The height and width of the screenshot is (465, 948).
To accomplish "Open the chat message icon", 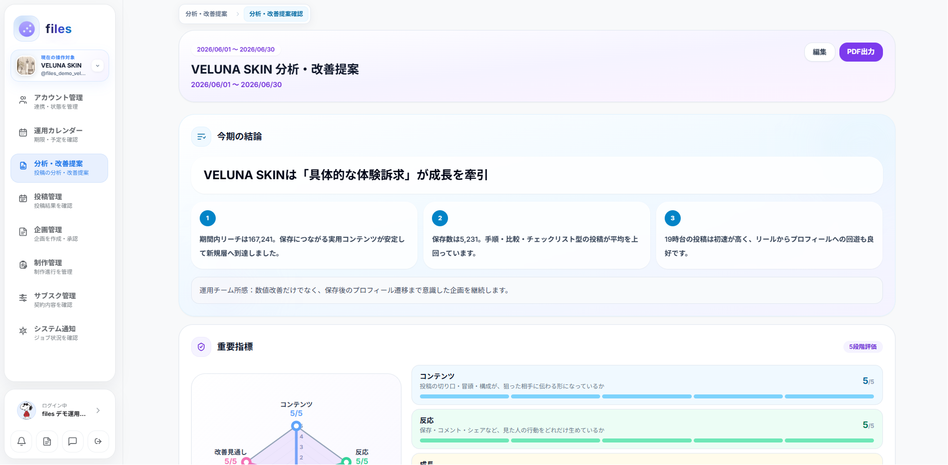I will click(x=73, y=441).
